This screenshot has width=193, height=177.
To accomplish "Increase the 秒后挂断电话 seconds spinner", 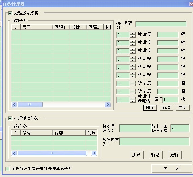I will pyautogui.click(x=133, y=98).
